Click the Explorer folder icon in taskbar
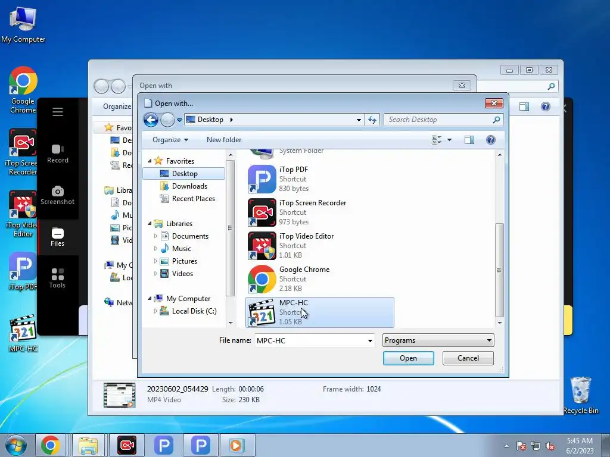This screenshot has width=610, height=457. click(x=88, y=445)
